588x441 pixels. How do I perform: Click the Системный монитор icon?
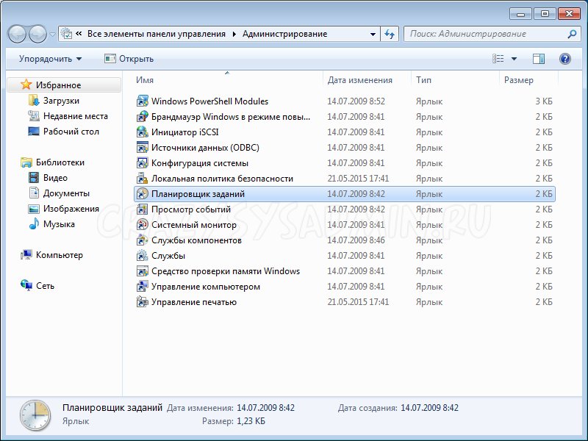143,225
